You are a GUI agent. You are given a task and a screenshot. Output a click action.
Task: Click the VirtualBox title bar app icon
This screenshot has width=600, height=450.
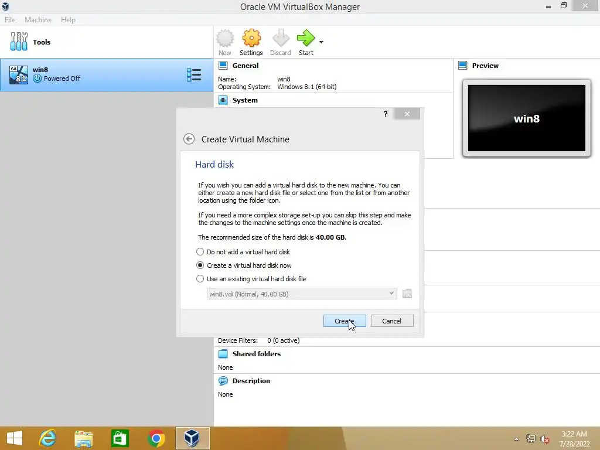[x=5, y=6]
